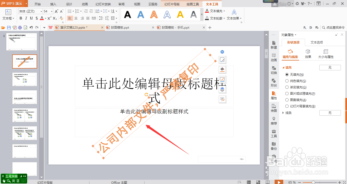
Task: Decrease font size with A- icon
Action: click(62, 11)
